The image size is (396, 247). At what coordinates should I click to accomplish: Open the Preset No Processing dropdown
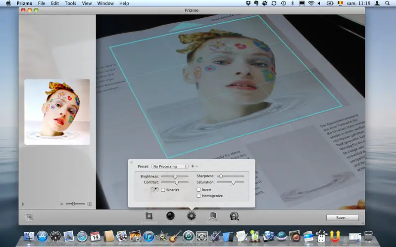tap(170, 166)
